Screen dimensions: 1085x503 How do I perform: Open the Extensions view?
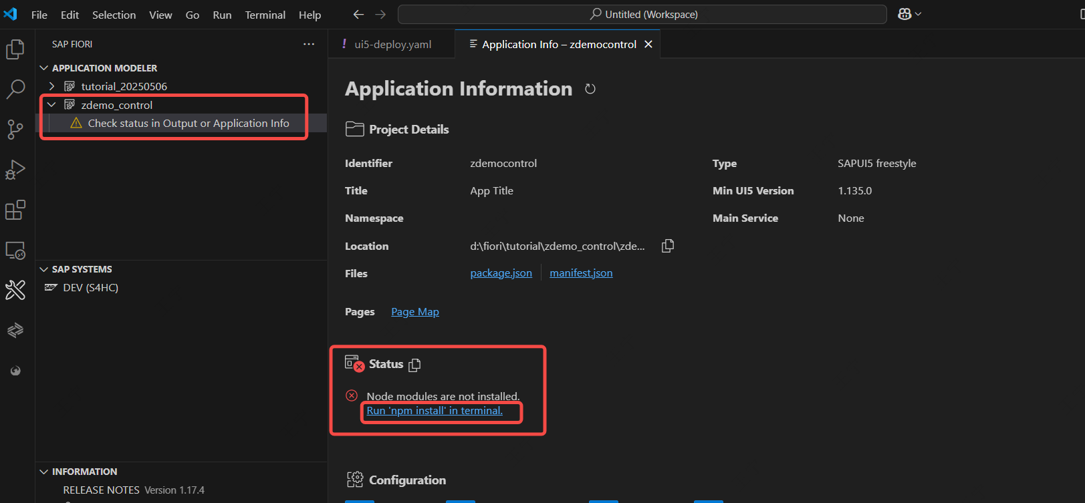click(x=15, y=210)
